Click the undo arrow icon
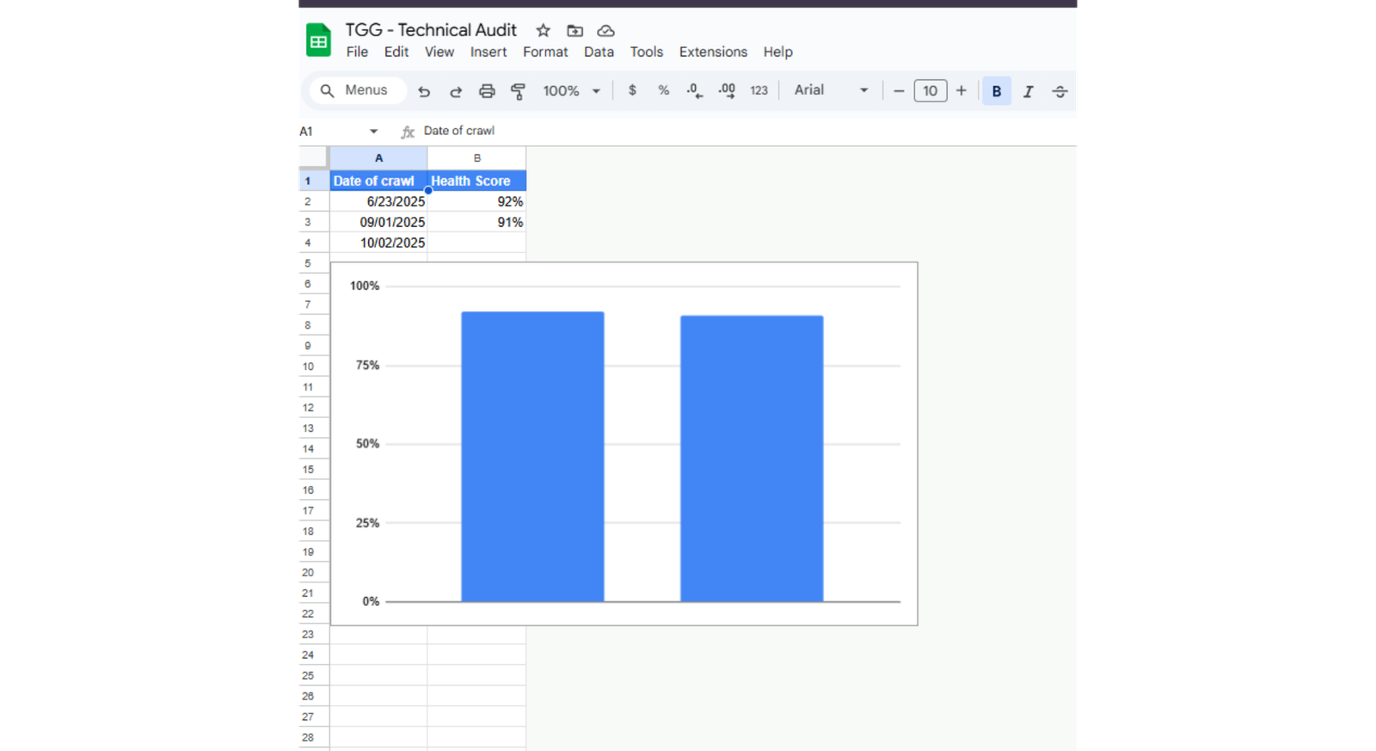 click(x=424, y=91)
